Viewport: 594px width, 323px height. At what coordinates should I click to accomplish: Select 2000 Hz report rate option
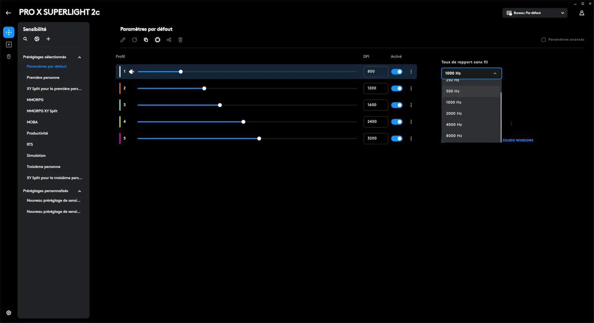pos(471,113)
